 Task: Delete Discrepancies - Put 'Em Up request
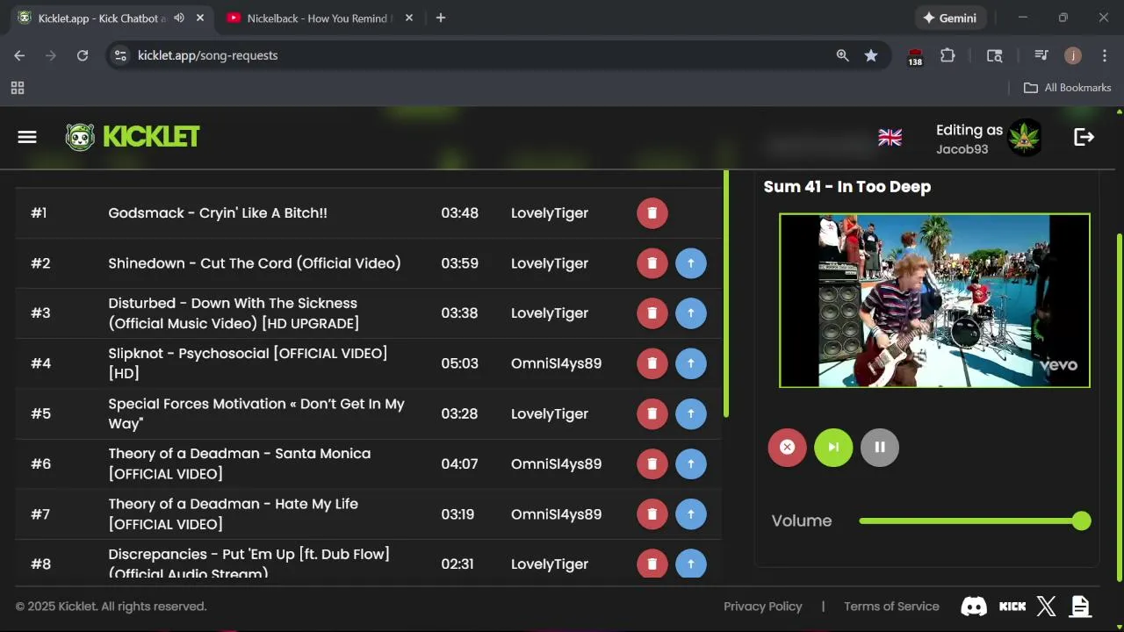(x=652, y=564)
